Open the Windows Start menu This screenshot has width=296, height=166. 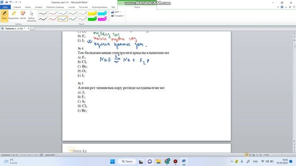(x=112, y=161)
